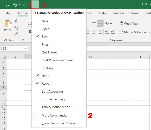Click the Undo arrow icon
Screen dimensions: 151x130
tap(15, 5)
